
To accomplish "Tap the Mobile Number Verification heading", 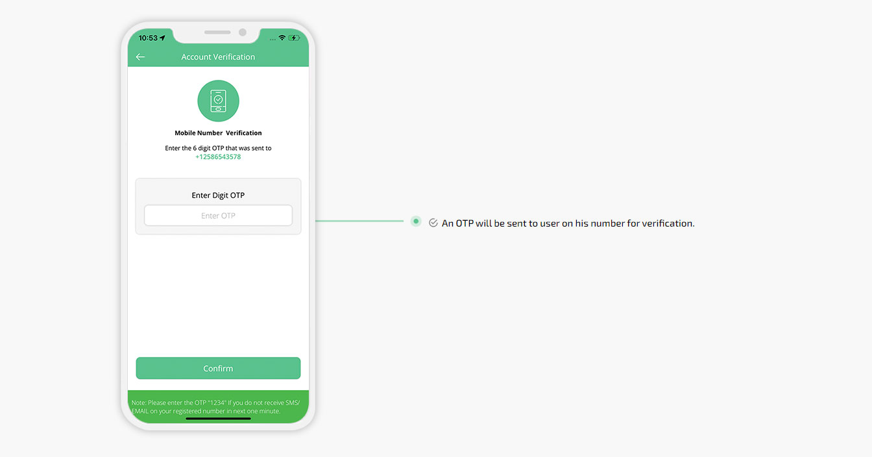I will point(218,133).
